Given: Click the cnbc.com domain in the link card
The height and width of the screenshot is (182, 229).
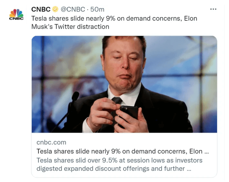Looking at the screenshot, I should pos(51,142).
